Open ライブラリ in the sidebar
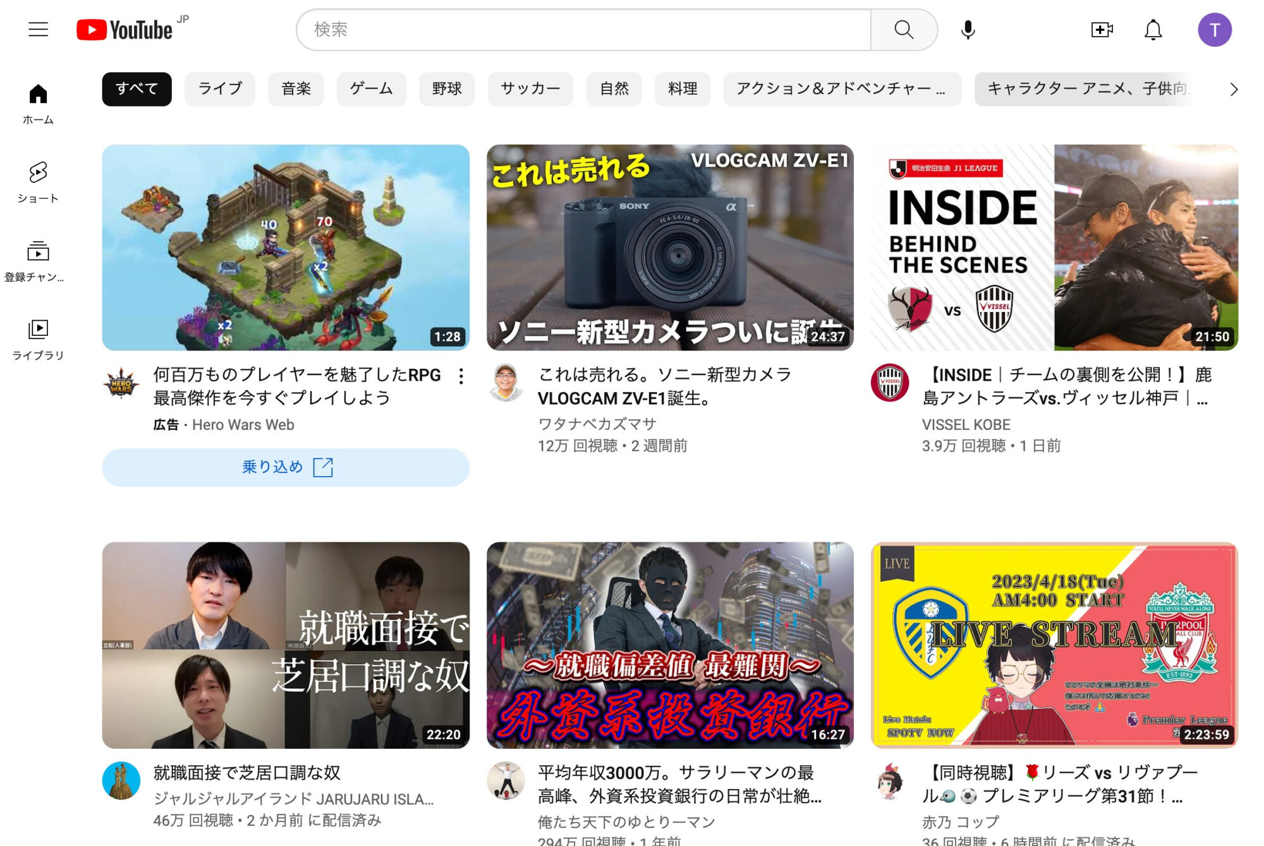The image size is (1264, 846). pyautogui.click(x=38, y=340)
